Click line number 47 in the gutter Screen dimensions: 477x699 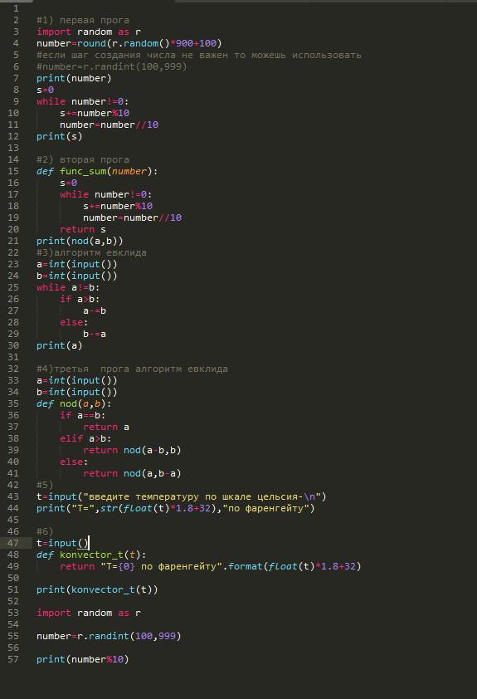13,543
